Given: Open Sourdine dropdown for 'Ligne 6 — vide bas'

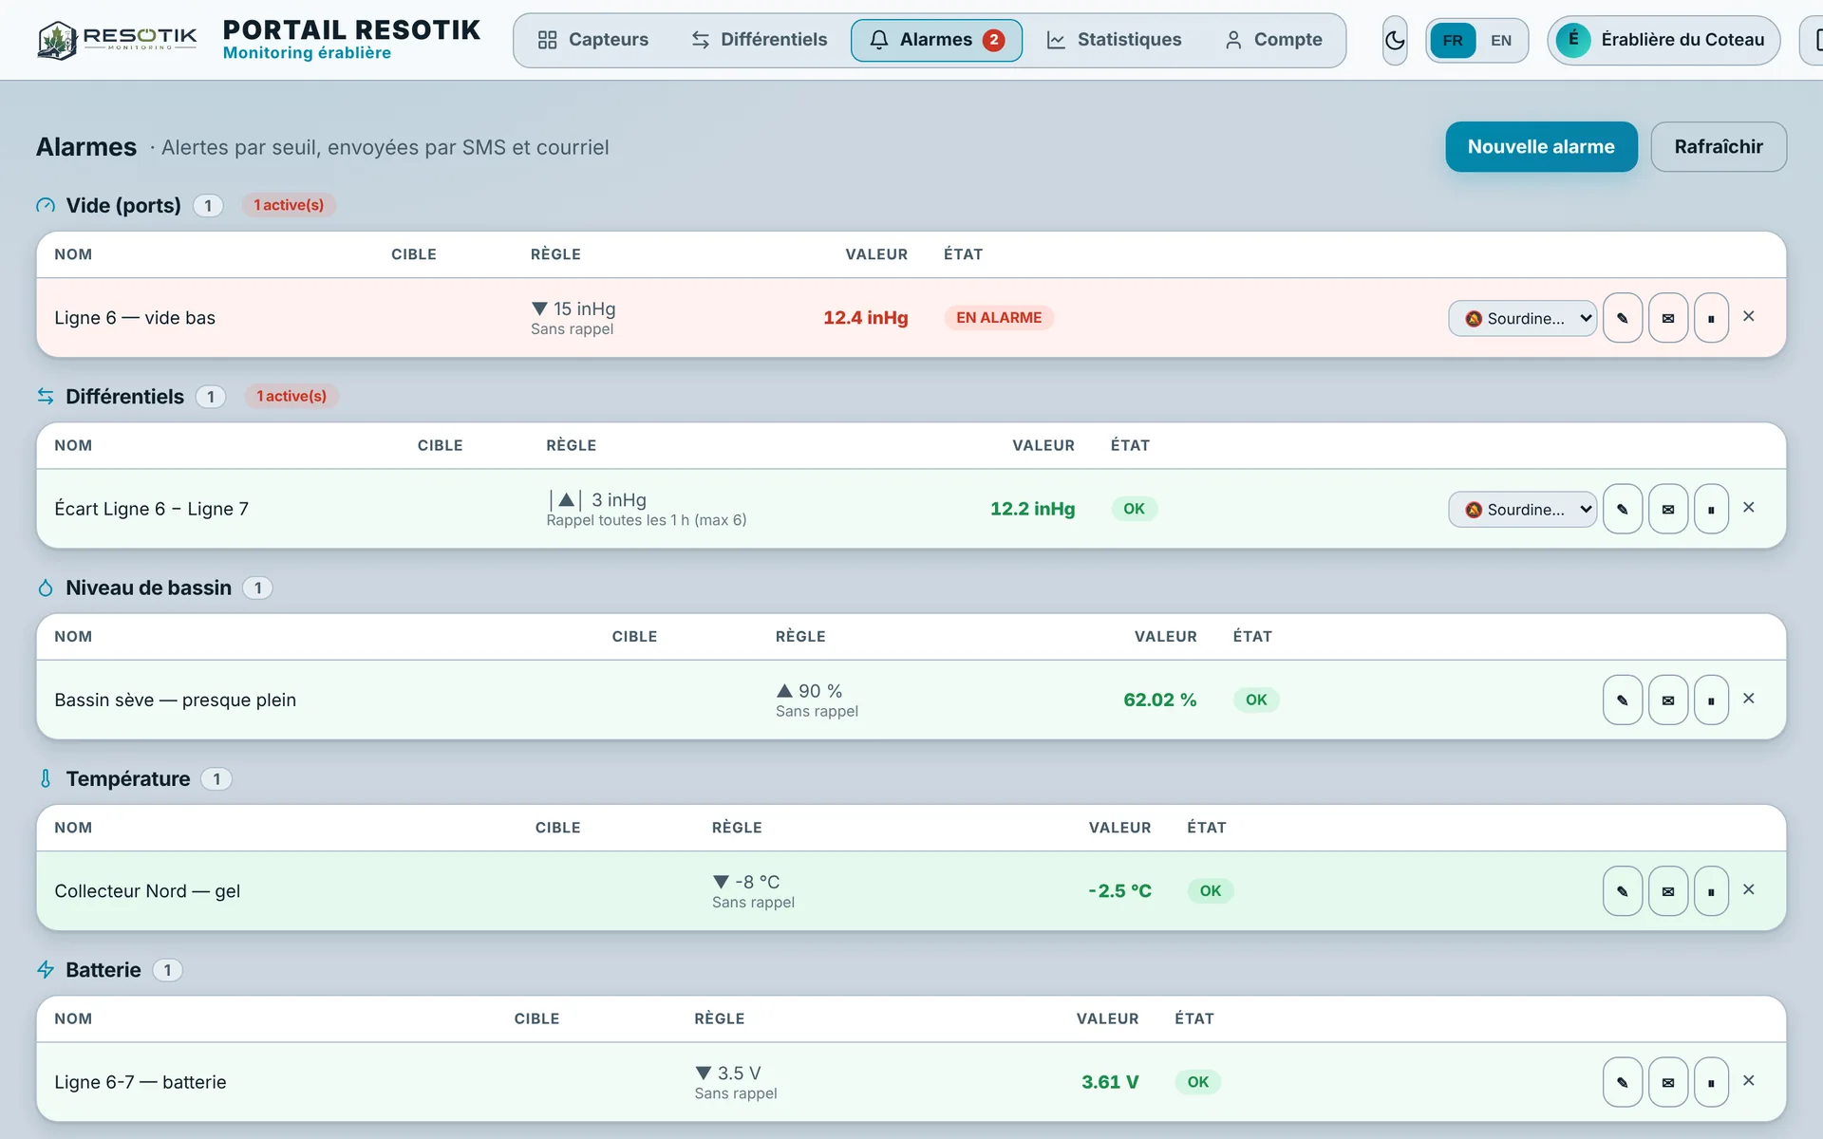Looking at the screenshot, I should [x=1521, y=318].
